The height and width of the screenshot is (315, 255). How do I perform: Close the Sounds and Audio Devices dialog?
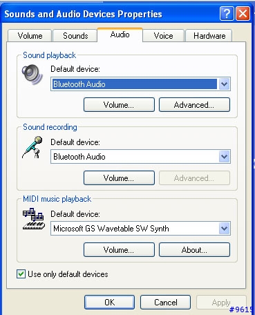pos(243,14)
